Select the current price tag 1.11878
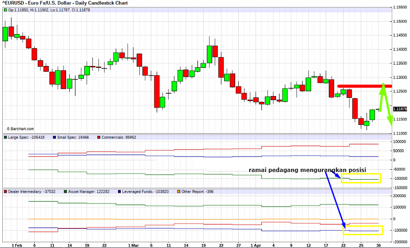Image resolution: width=410 pixels, height=248 pixels. 400,109
